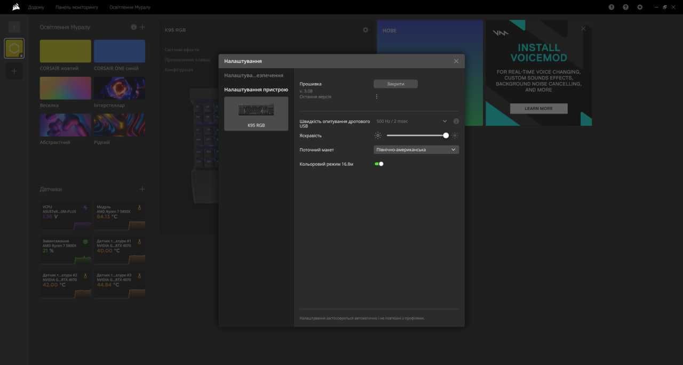The image size is (683, 365).
Task: Open Панель моніторингу tab
Action: coord(77,7)
